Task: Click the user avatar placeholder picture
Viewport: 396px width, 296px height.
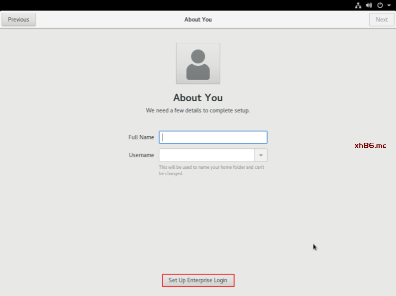Action: (x=198, y=63)
